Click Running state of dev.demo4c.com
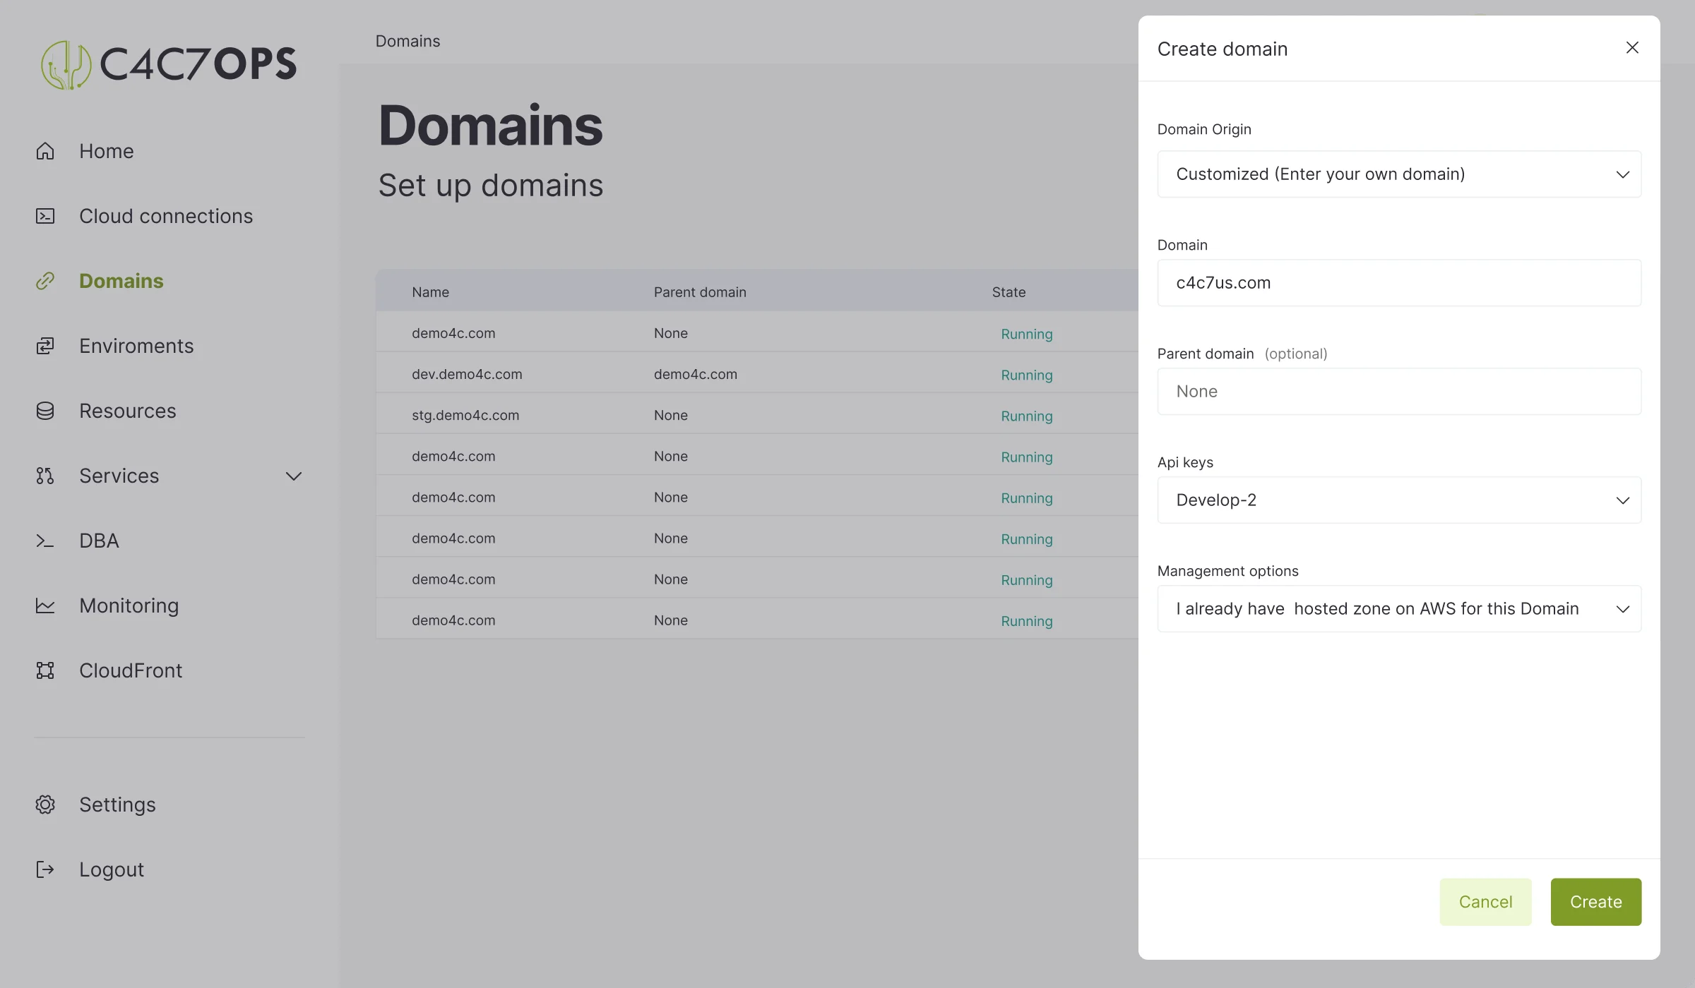1695x988 pixels. click(1027, 375)
